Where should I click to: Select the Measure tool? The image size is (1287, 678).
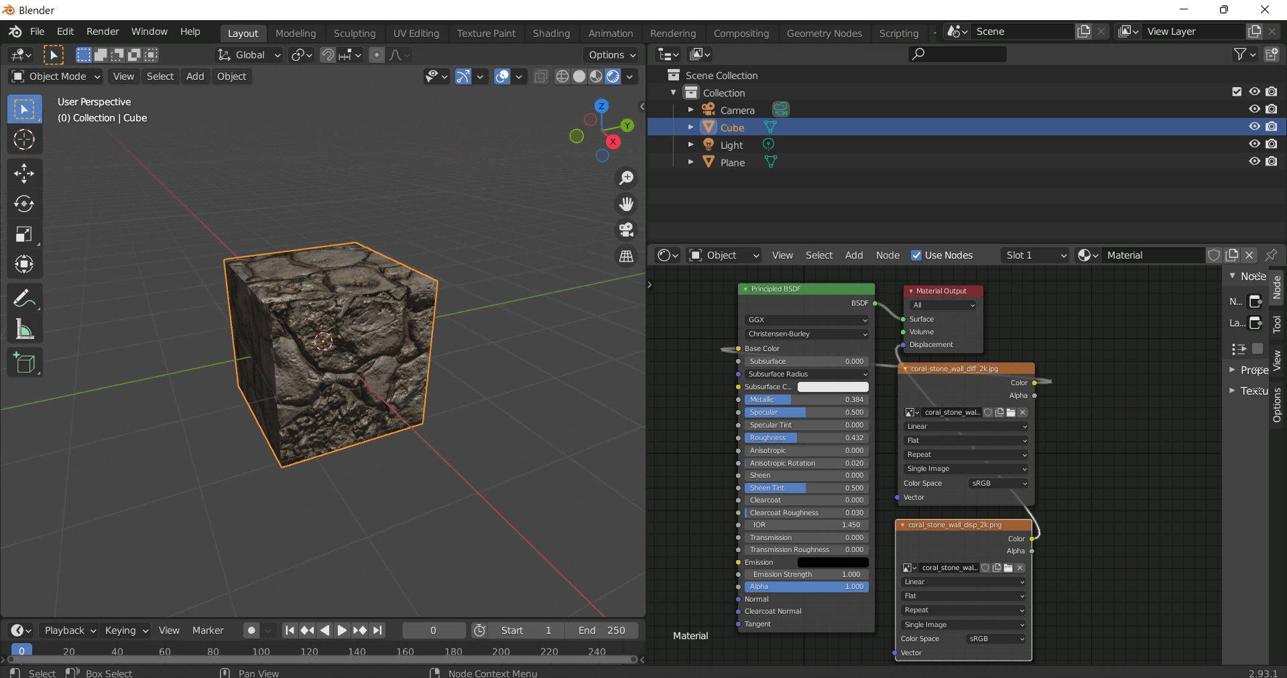[24, 329]
